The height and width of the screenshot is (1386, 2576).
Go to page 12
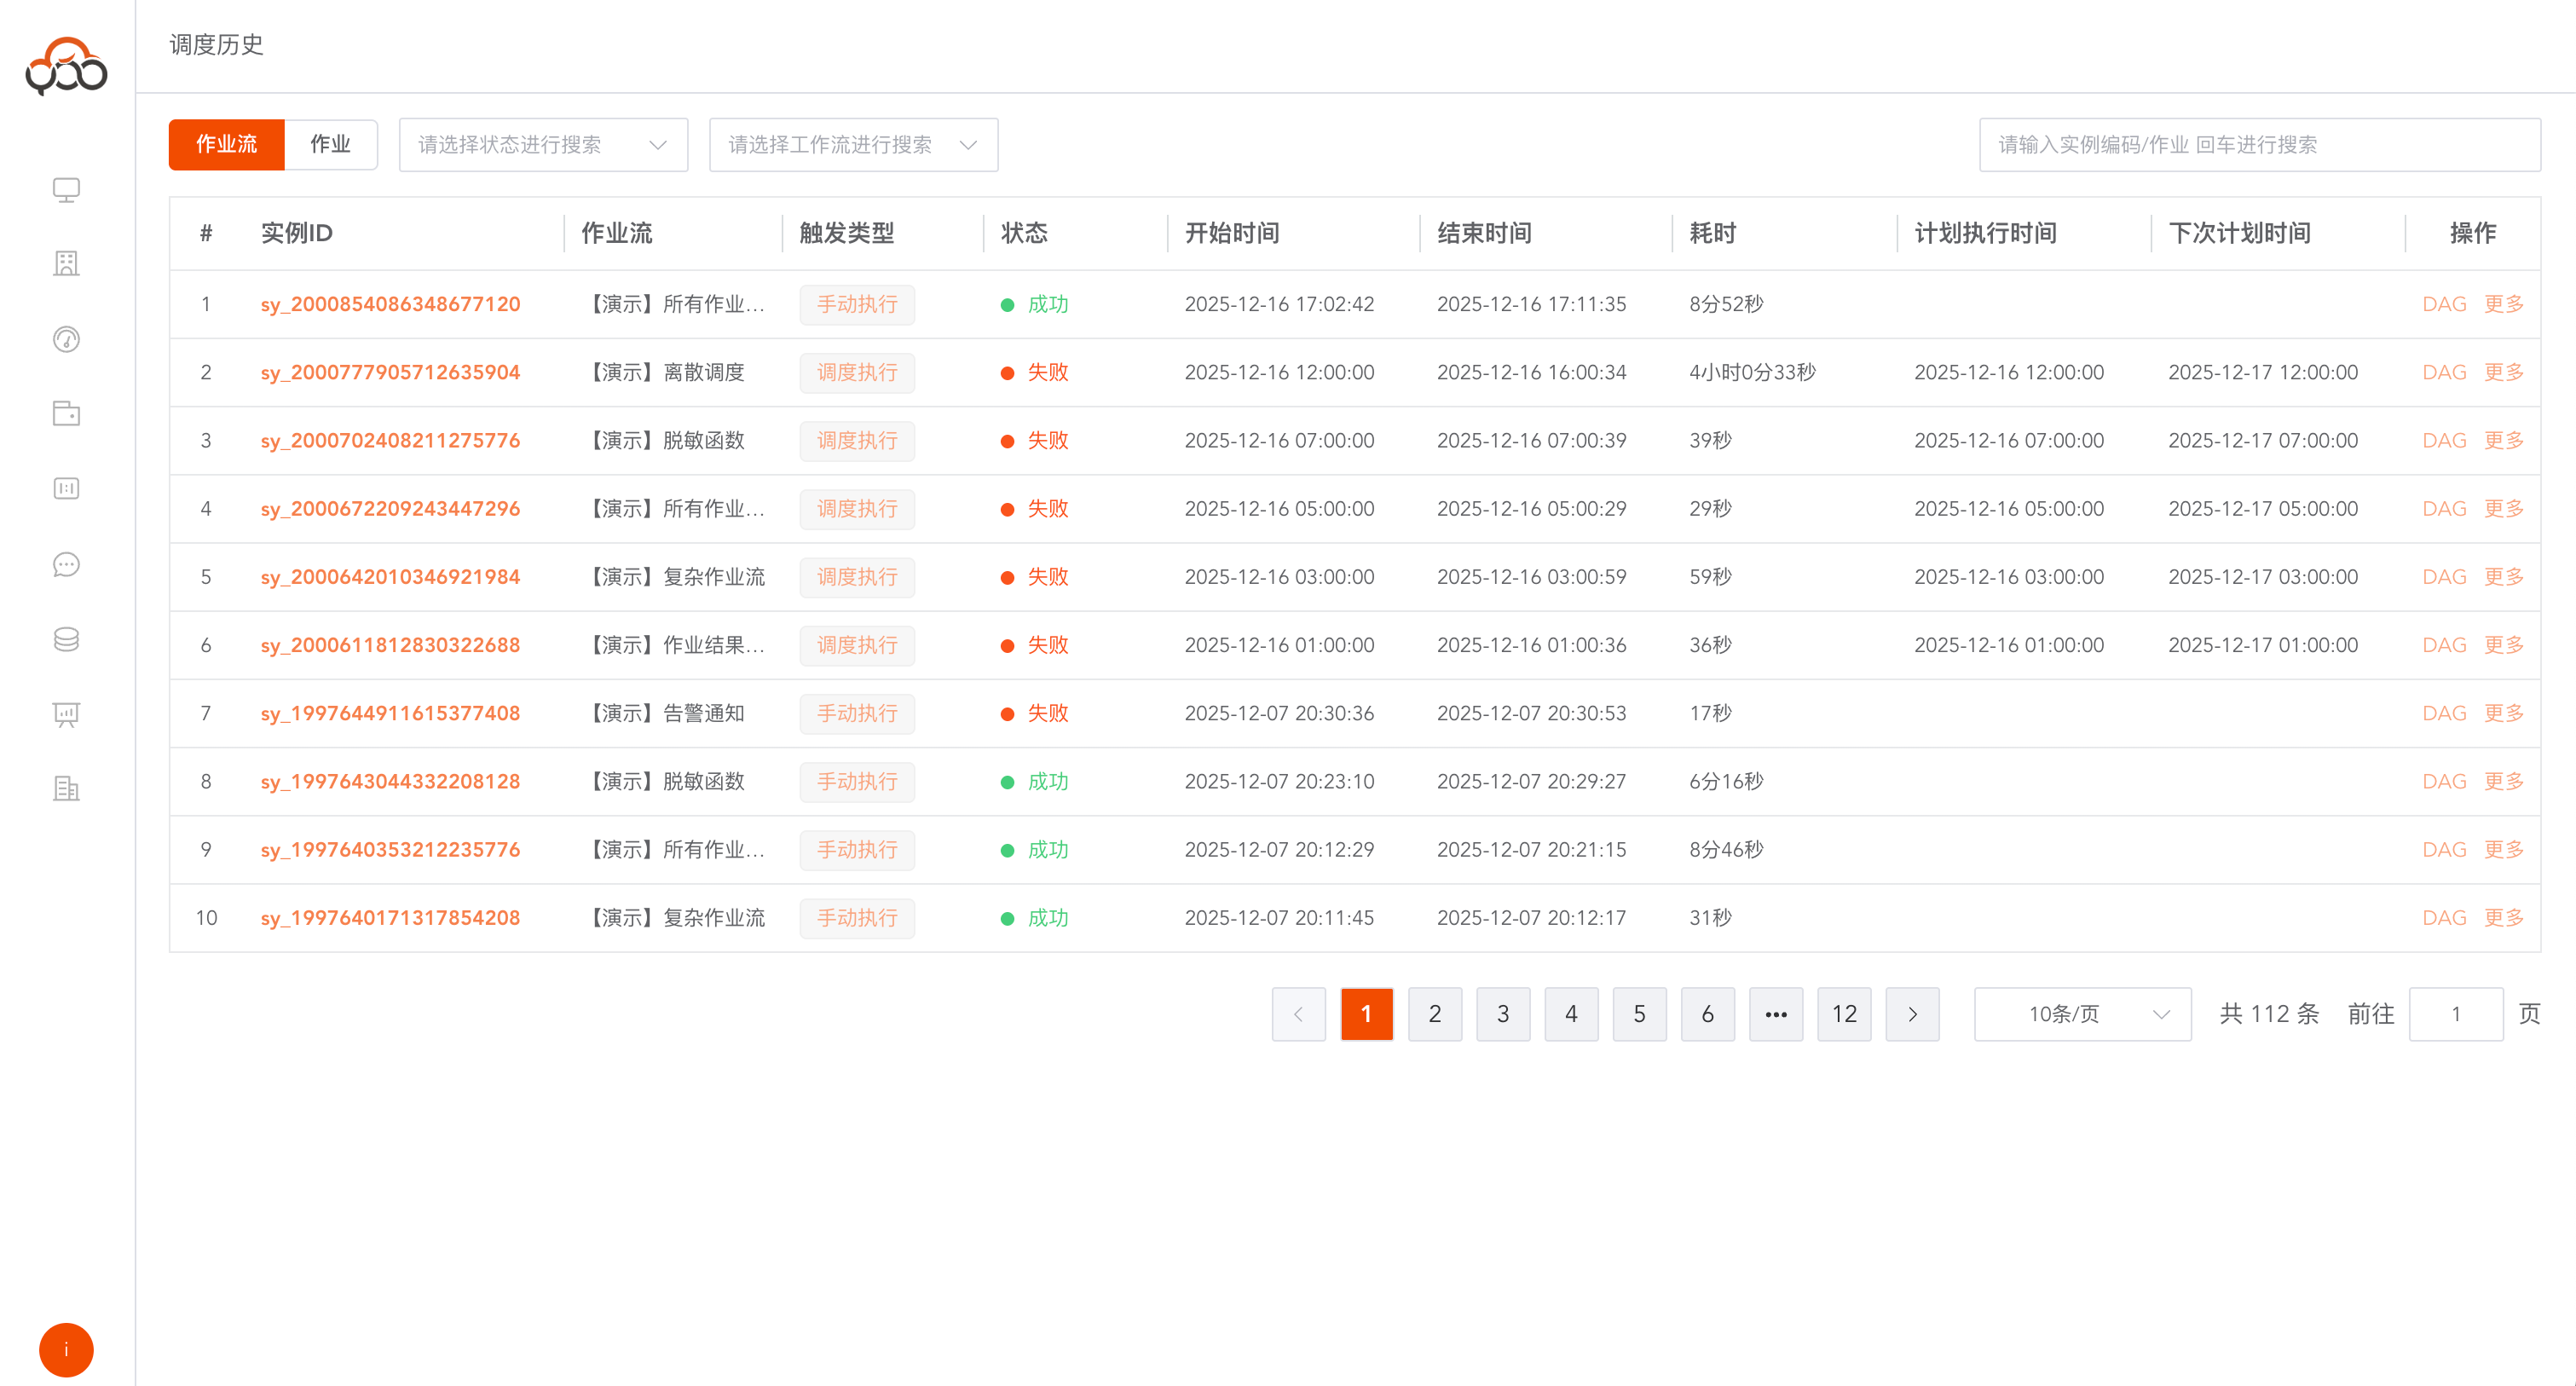pyautogui.click(x=1843, y=1014)
